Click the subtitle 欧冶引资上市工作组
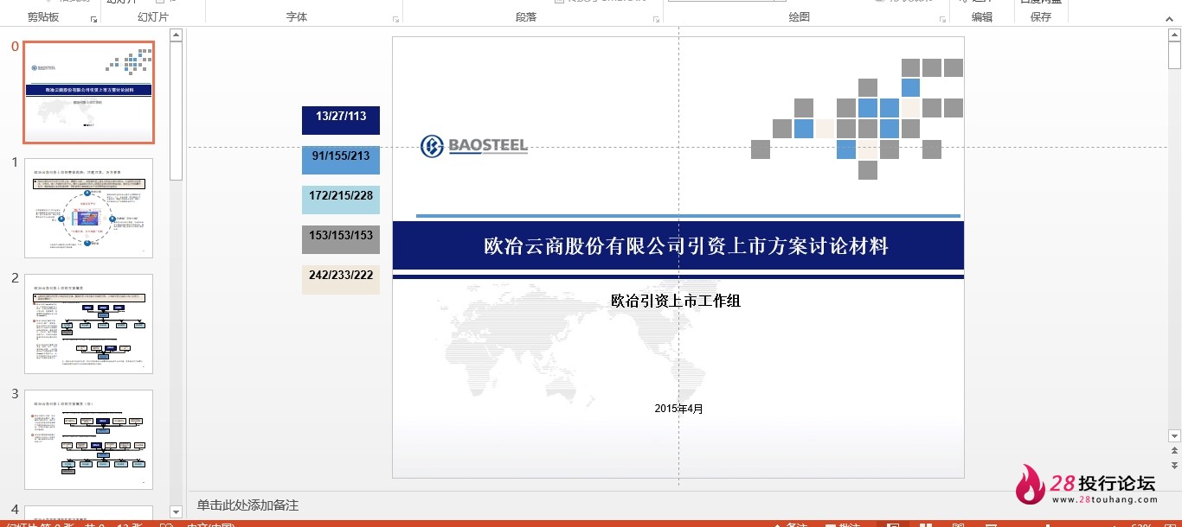The image size is (1182, 527). 676,301
